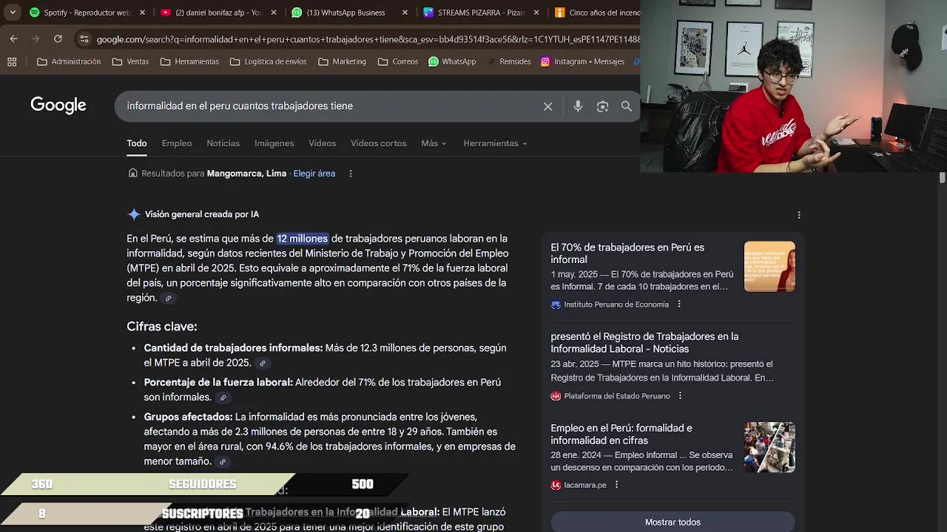This screenshot has height=532, width=947.
Task: Open the Instagram • Mensajes bookmark
Action: coord(582,62)
